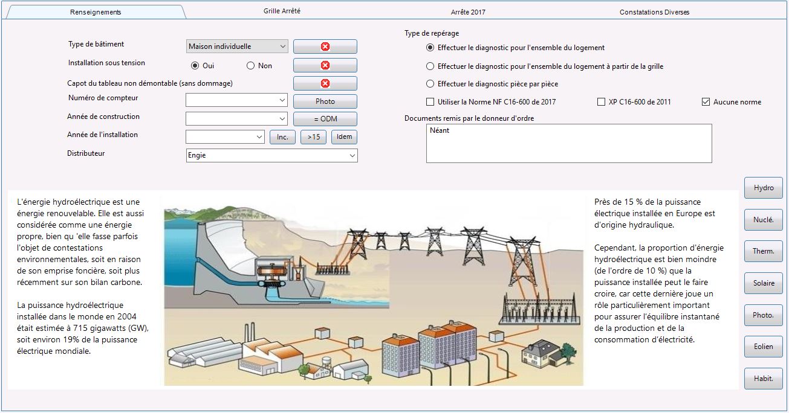The image size is (789, 413).
Task: Click the red X button beside Installation sous tension
Action: [325, 65]
